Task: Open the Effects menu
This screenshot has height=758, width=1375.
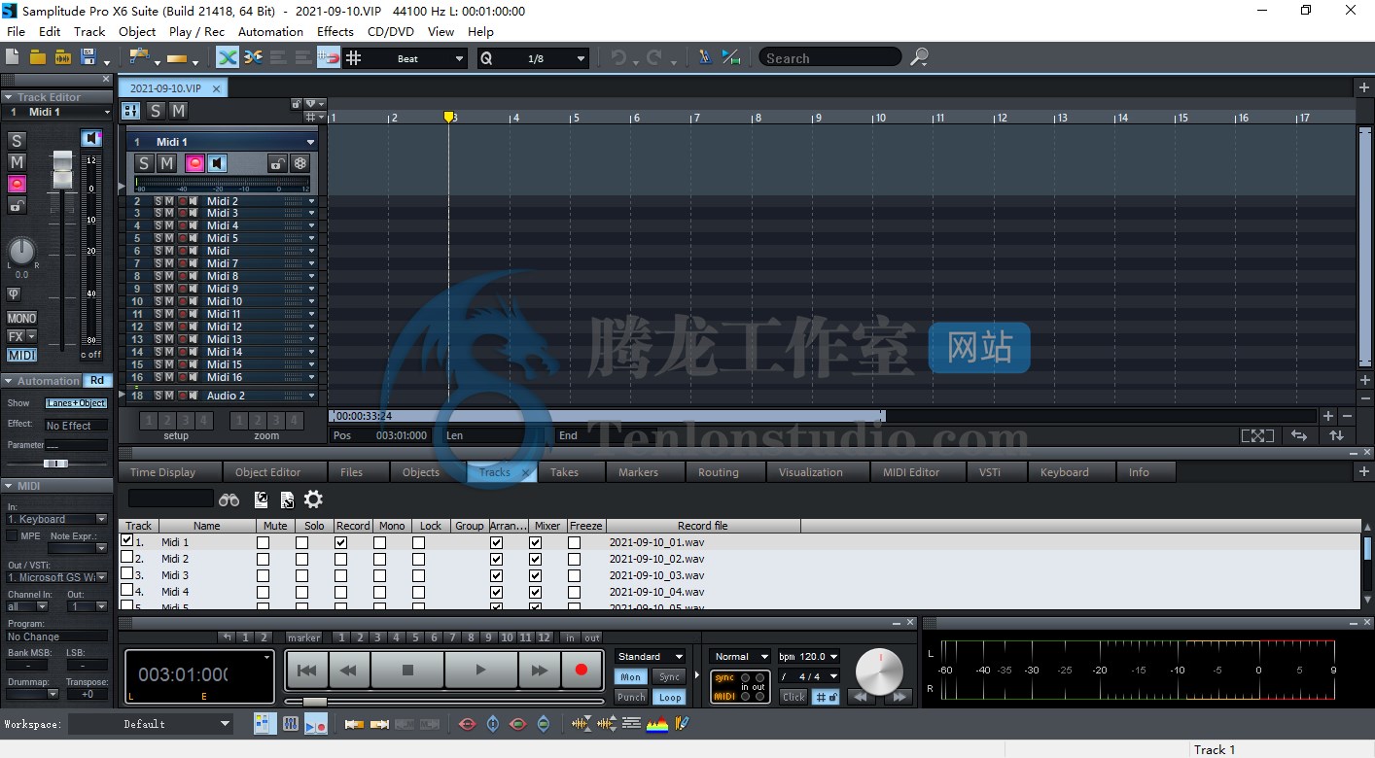Action: click(335, 31)
